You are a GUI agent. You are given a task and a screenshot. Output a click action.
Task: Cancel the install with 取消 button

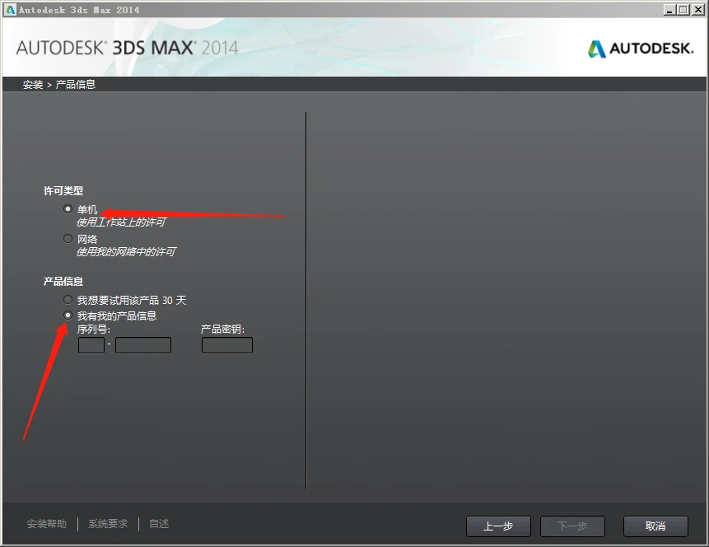click(655, 526)
